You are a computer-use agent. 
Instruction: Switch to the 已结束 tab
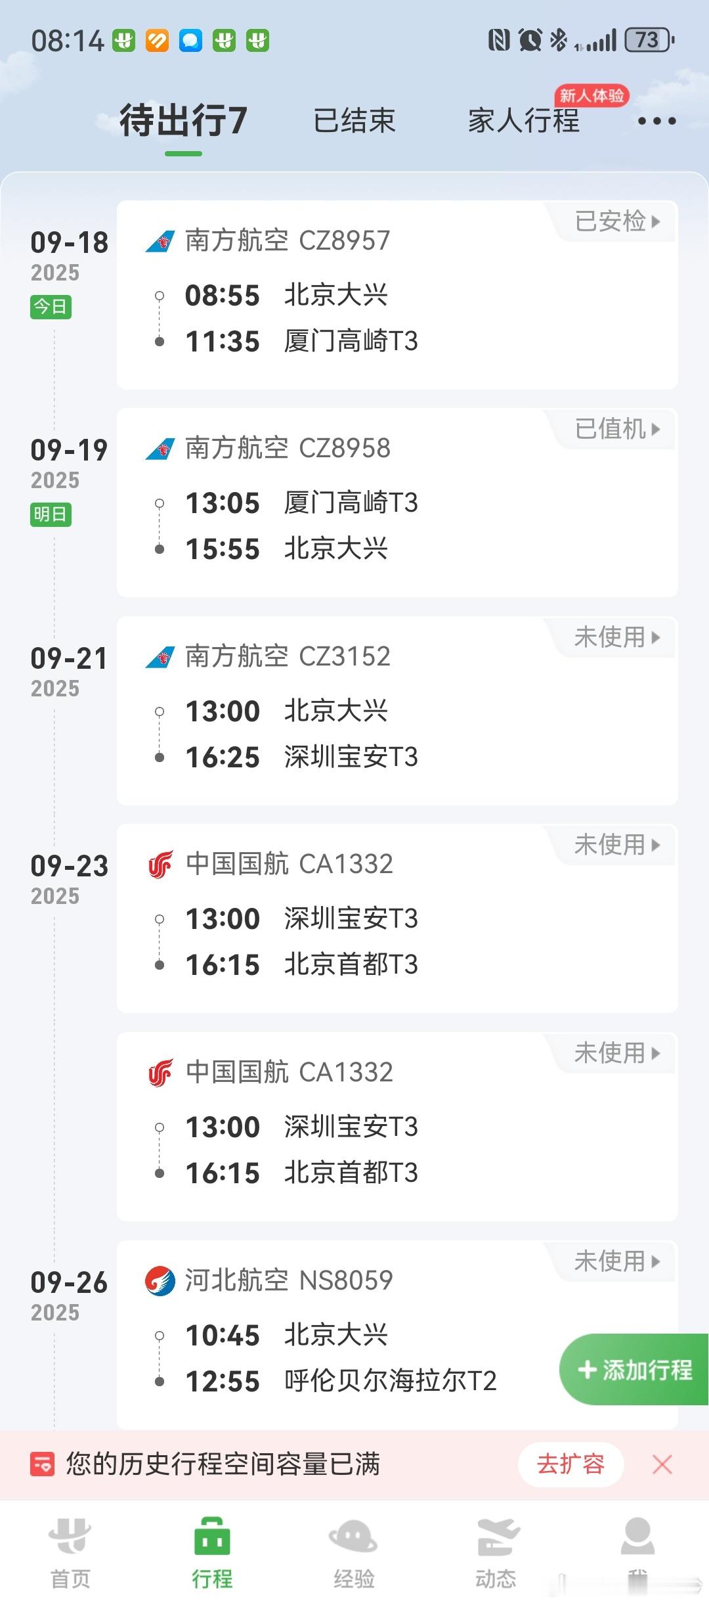point(354,121)
